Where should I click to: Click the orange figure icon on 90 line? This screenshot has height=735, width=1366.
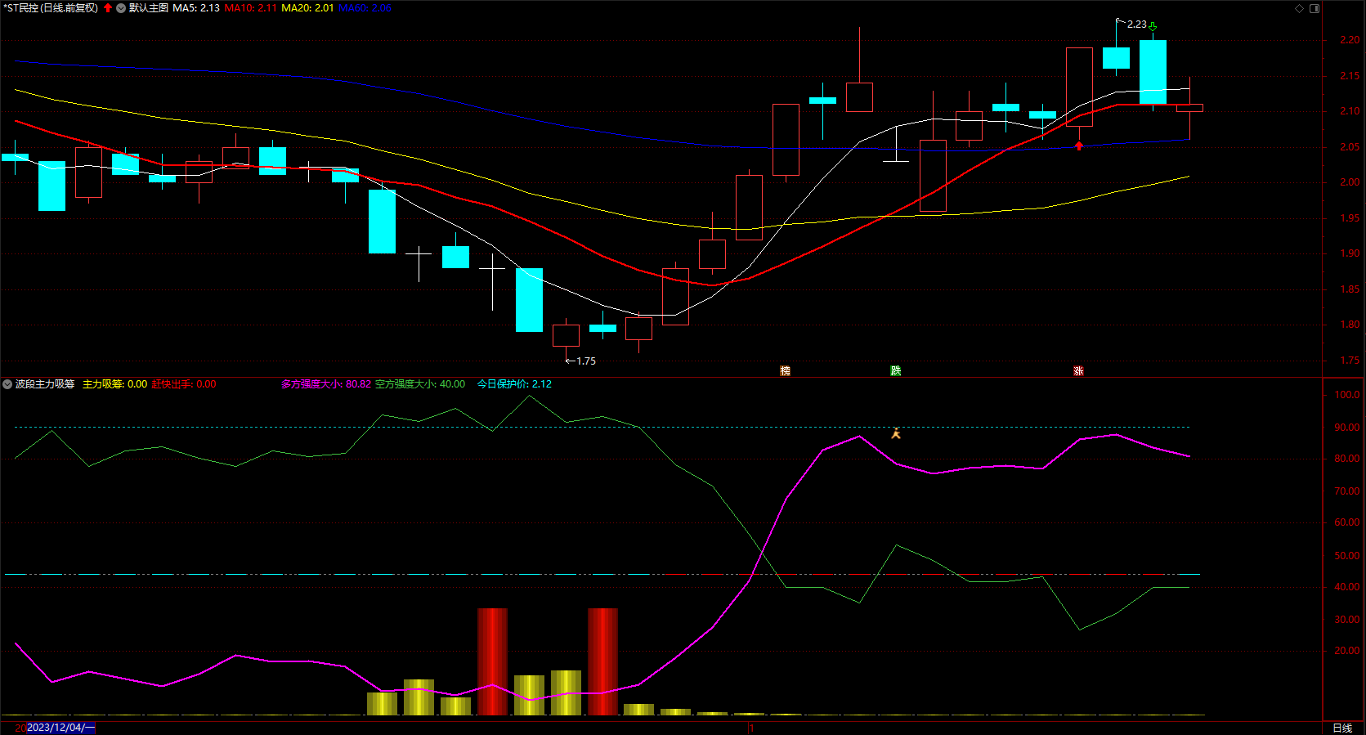point(896,434)
